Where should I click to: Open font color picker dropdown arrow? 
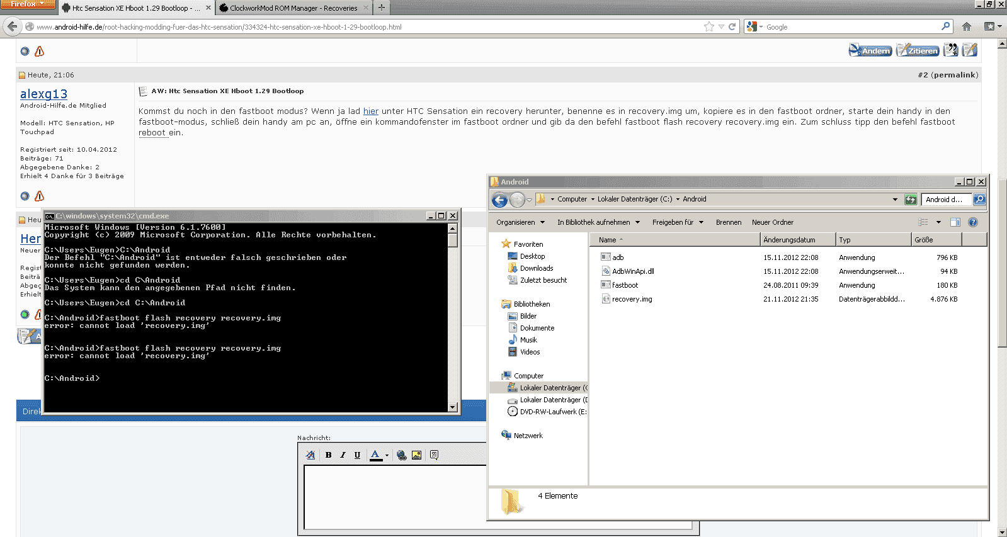[x=387, y=455]
